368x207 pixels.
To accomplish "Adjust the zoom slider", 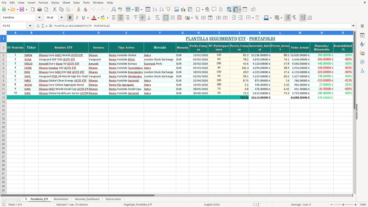I will pyautogui.click(x=343, y=205).
